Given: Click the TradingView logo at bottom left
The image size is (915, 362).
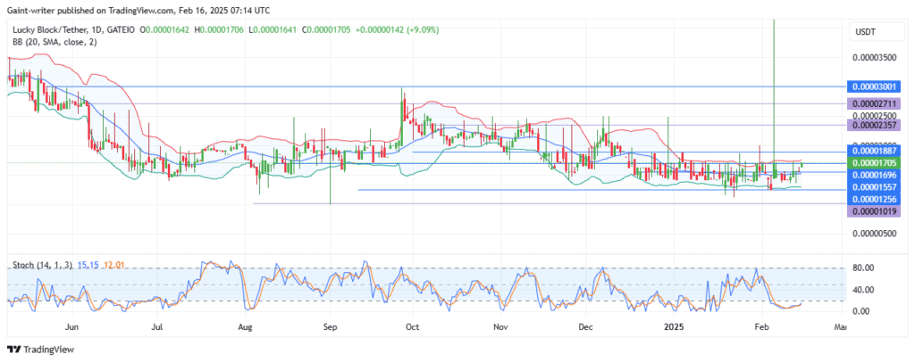Looking at the screenshot, I should (41, 350).
